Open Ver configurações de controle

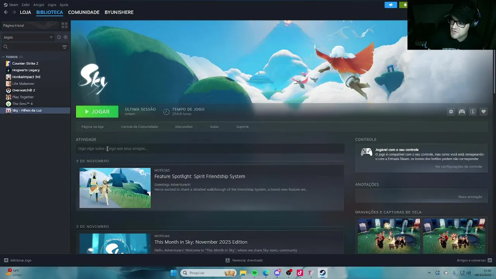[458, 167]
